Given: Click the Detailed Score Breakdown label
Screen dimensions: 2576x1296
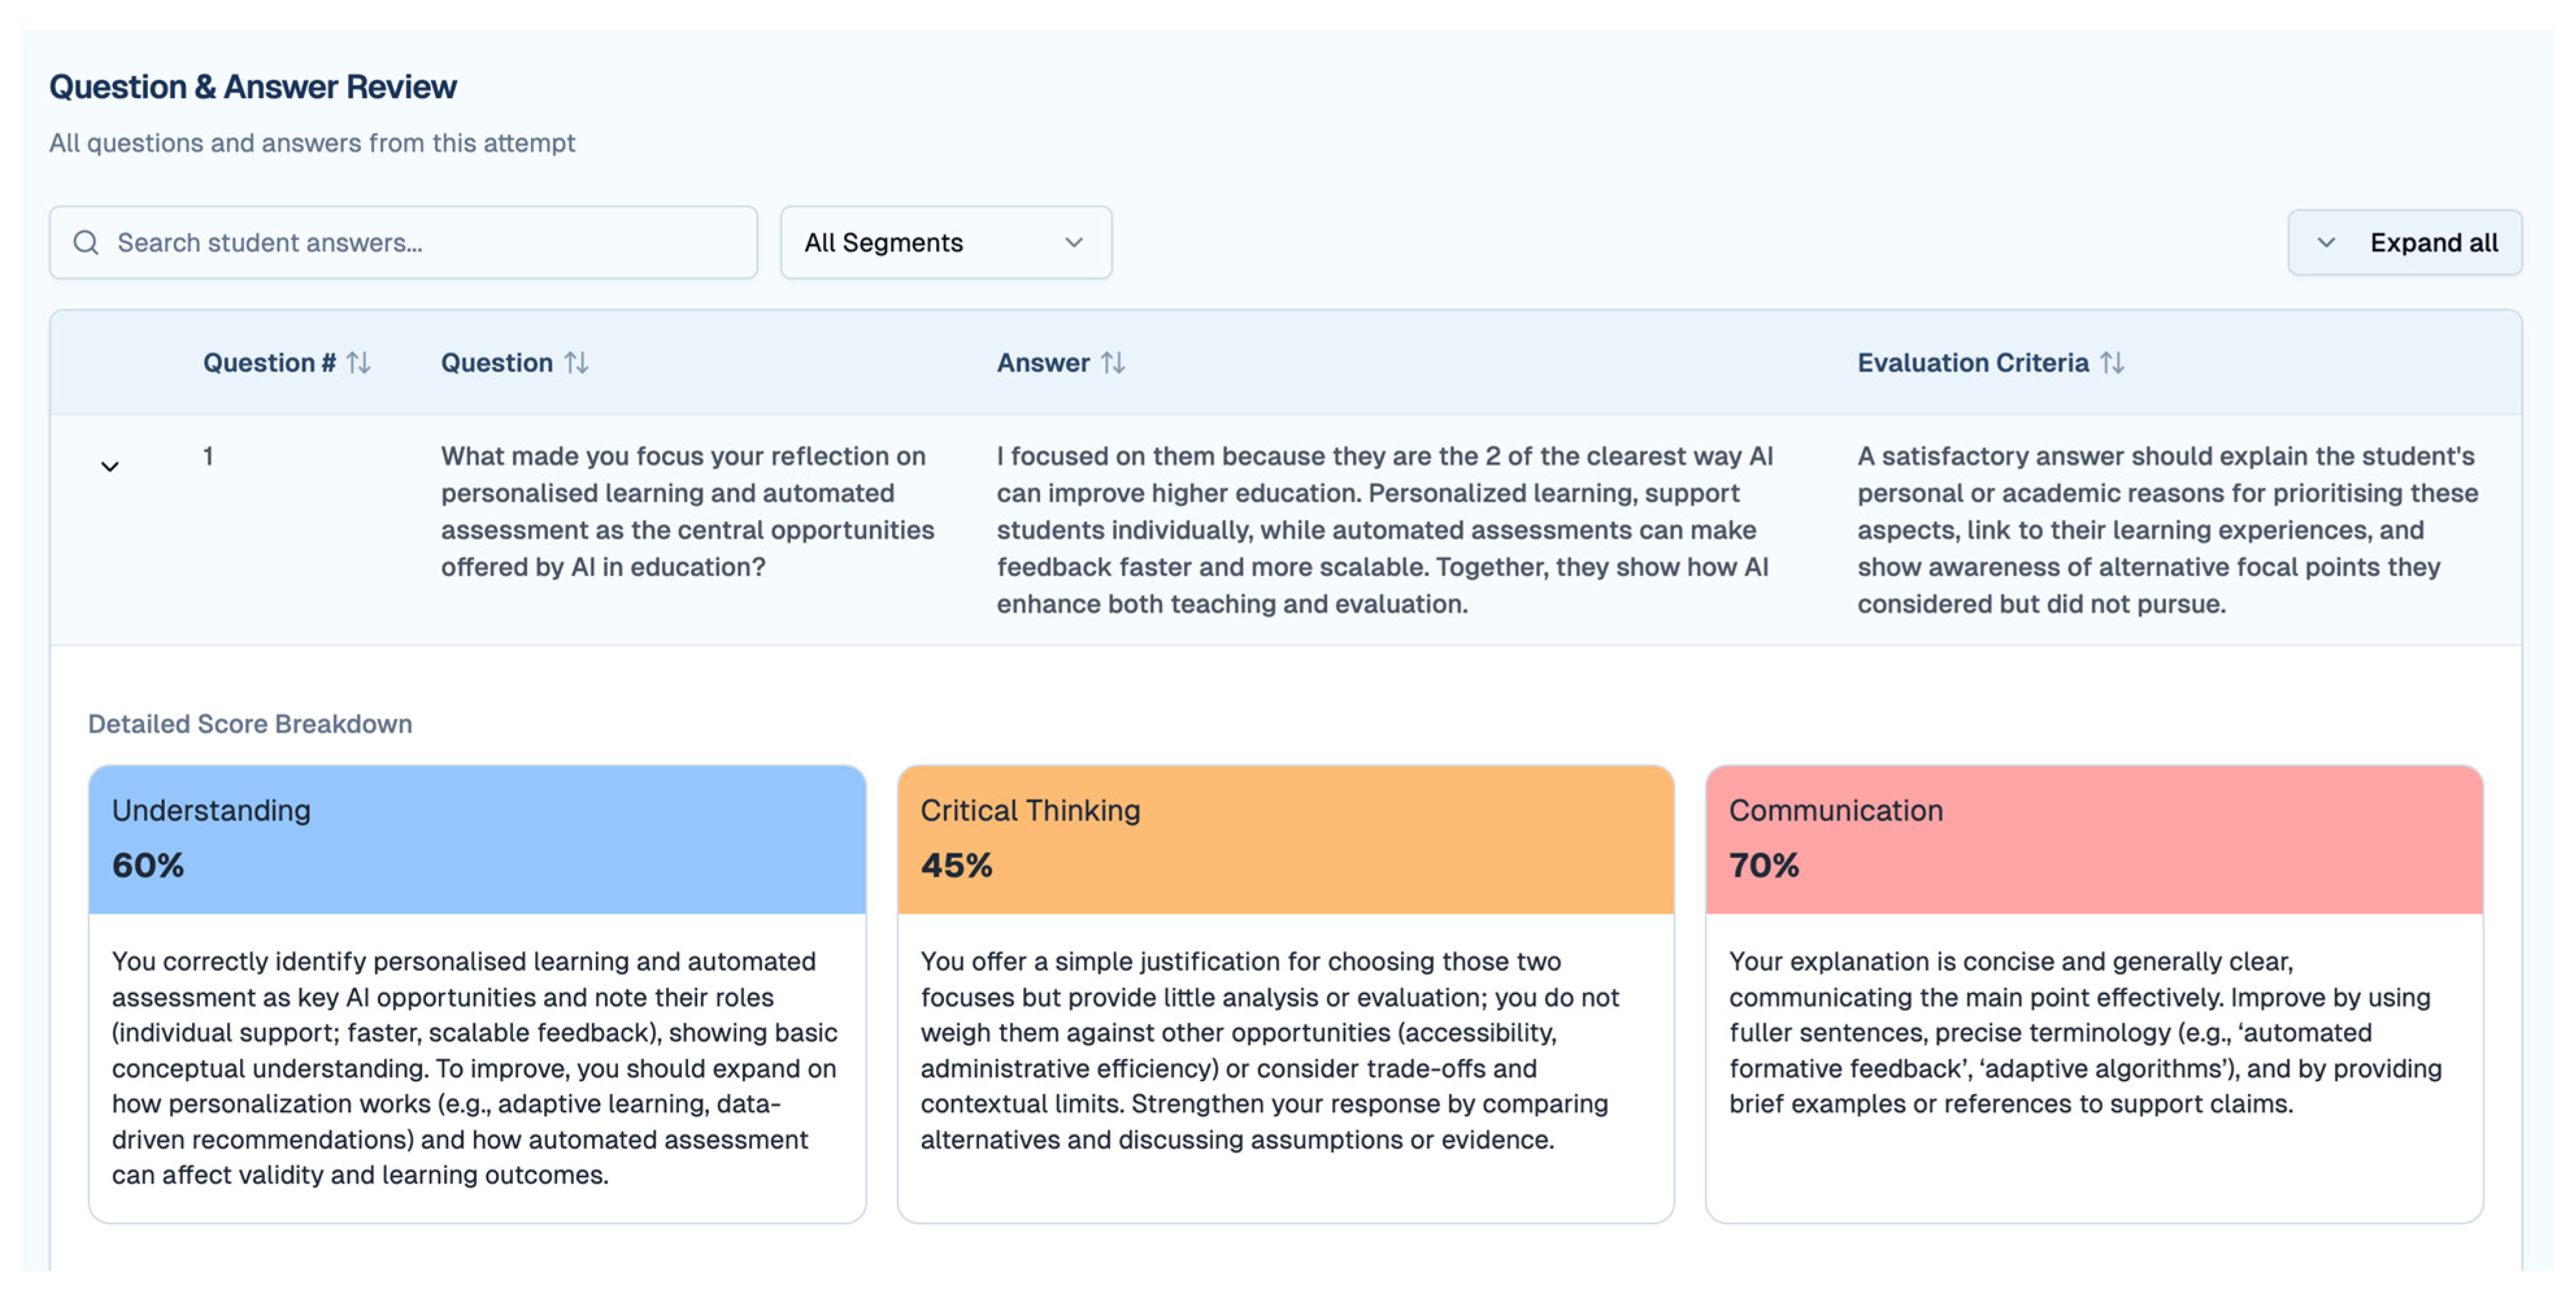Looking at the screenshot, I should click(x=250, y=723).
